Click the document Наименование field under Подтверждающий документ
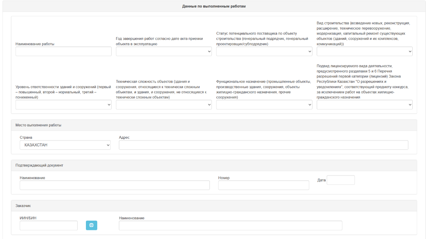The width and height of the screenshot is (428, 239). (115, 185)
